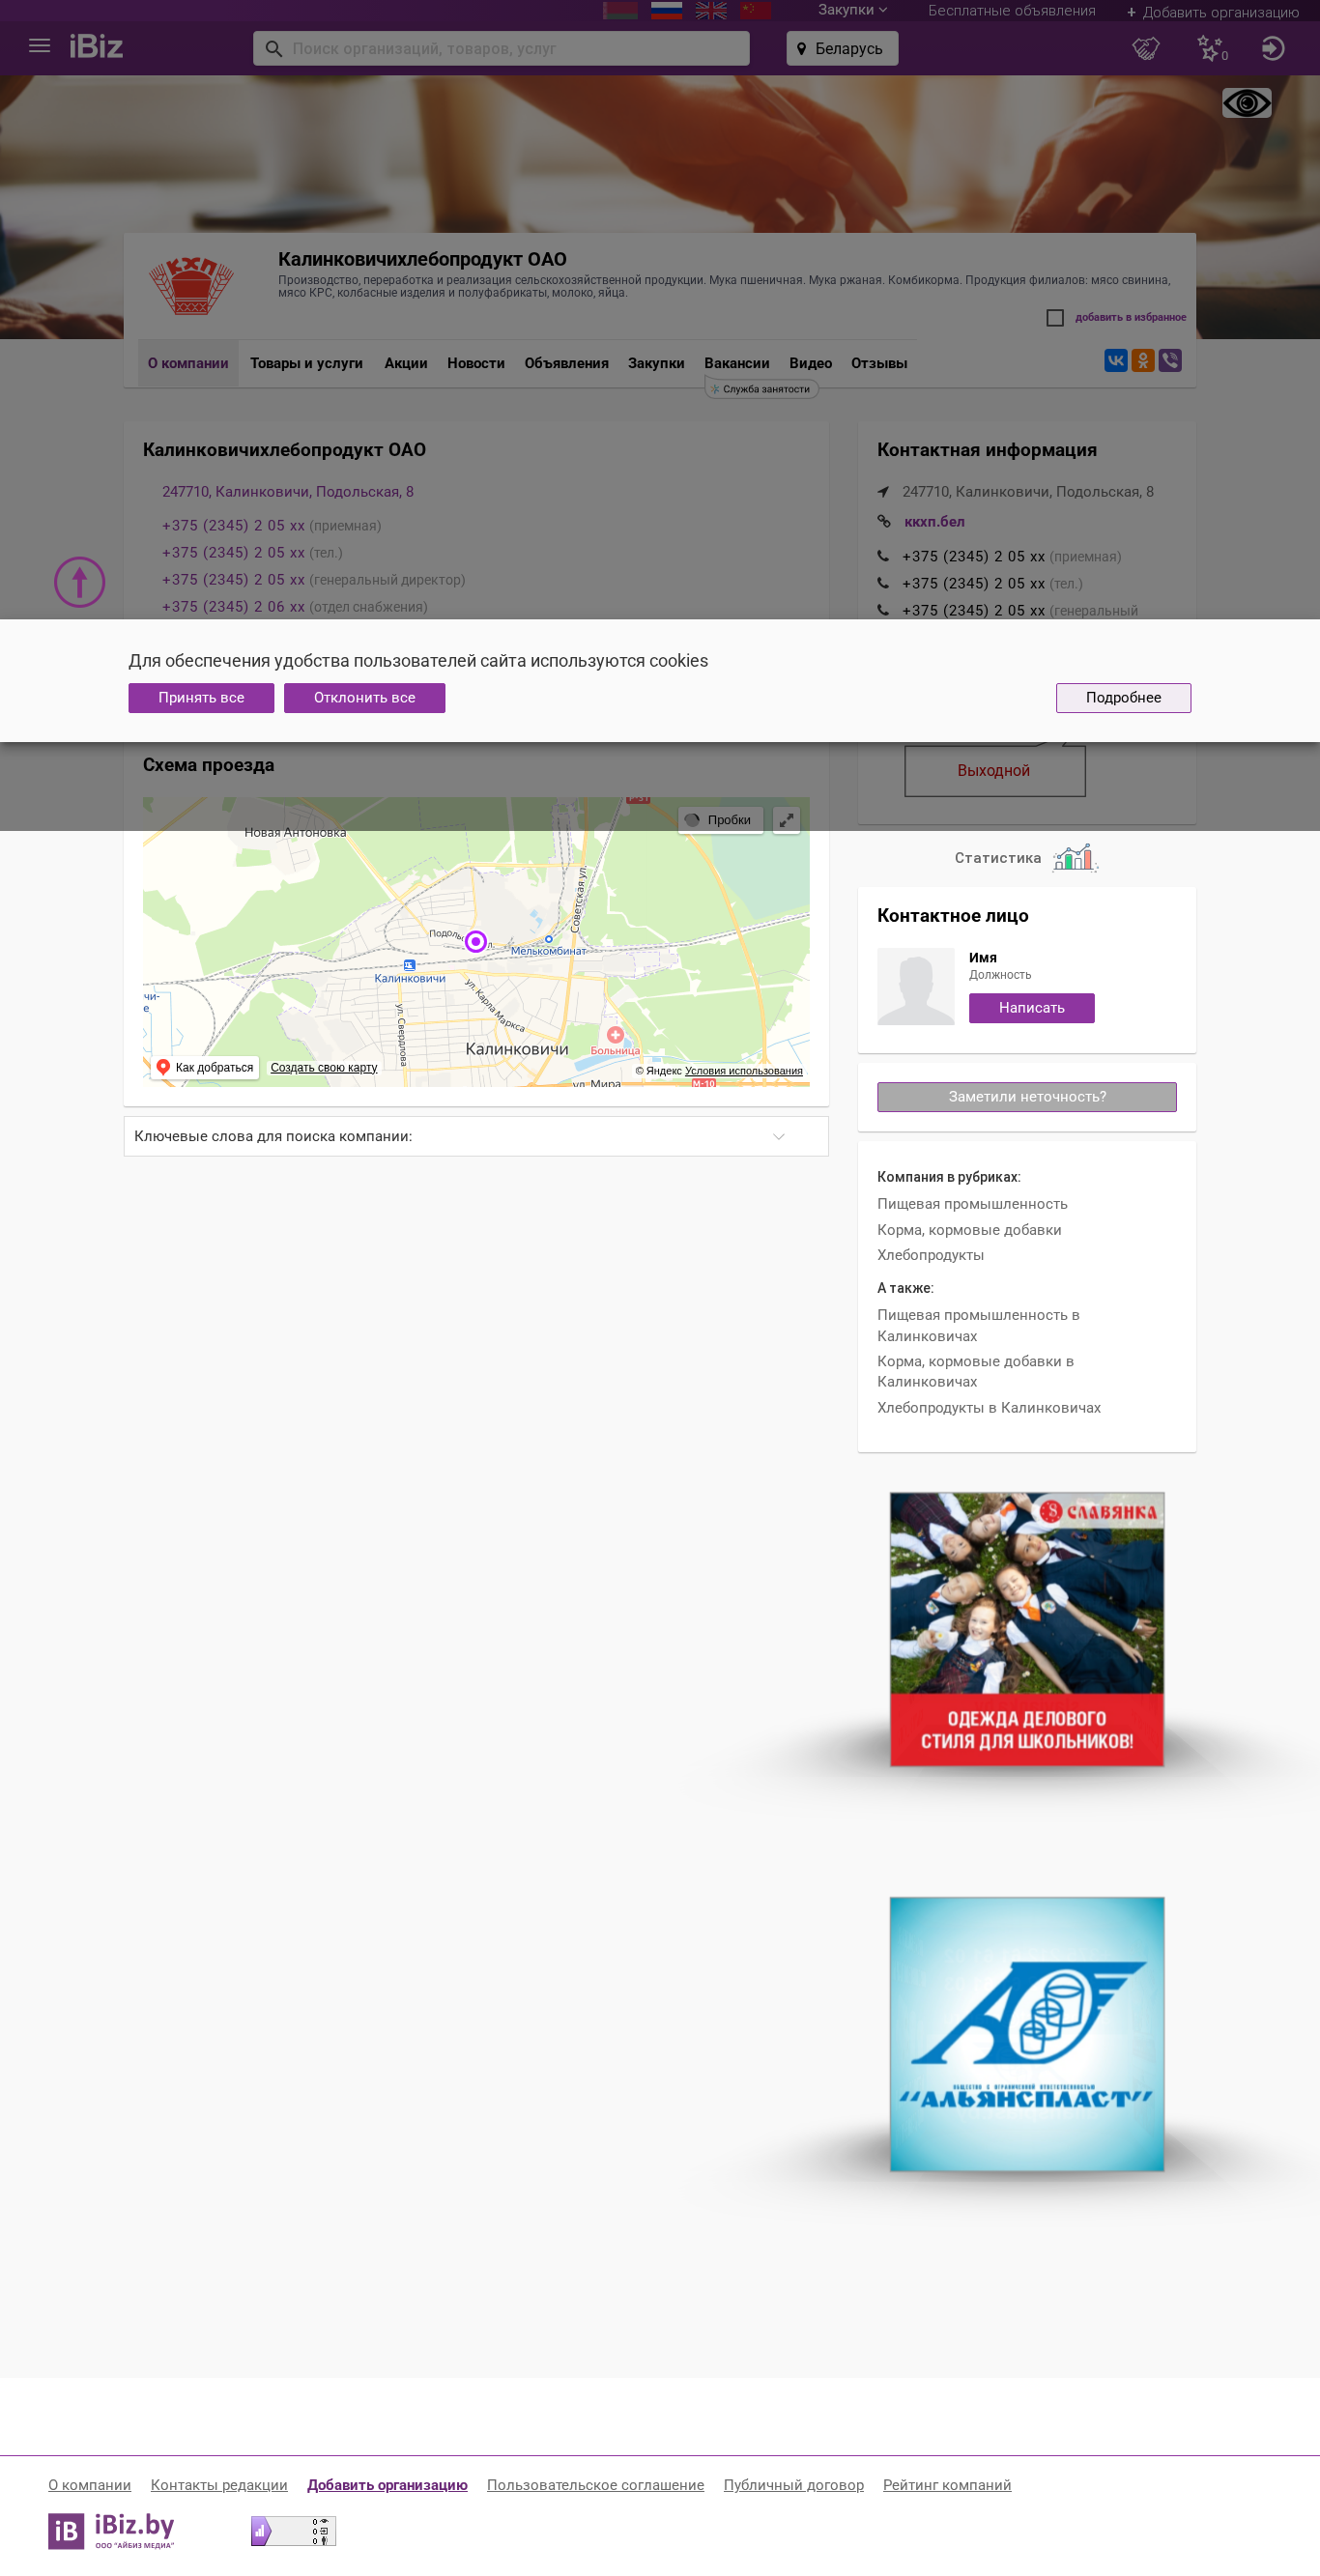Screen dimensions: 1320x2576
Task: Switch to Акции tab
Action: click(406, 363)
